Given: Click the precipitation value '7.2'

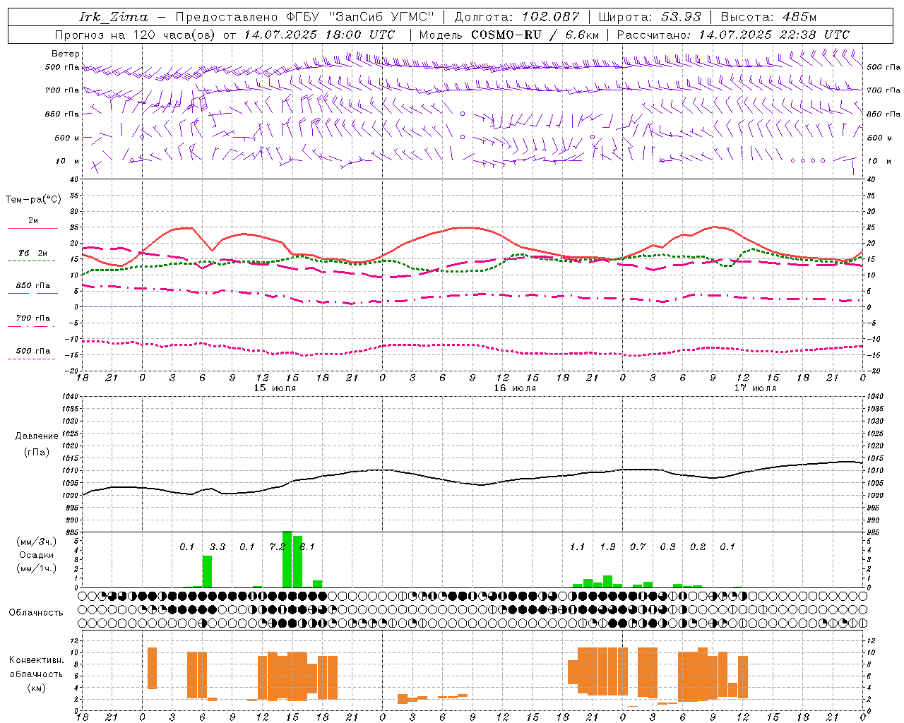Looking at the screenshot, I should tap(277, 547).
